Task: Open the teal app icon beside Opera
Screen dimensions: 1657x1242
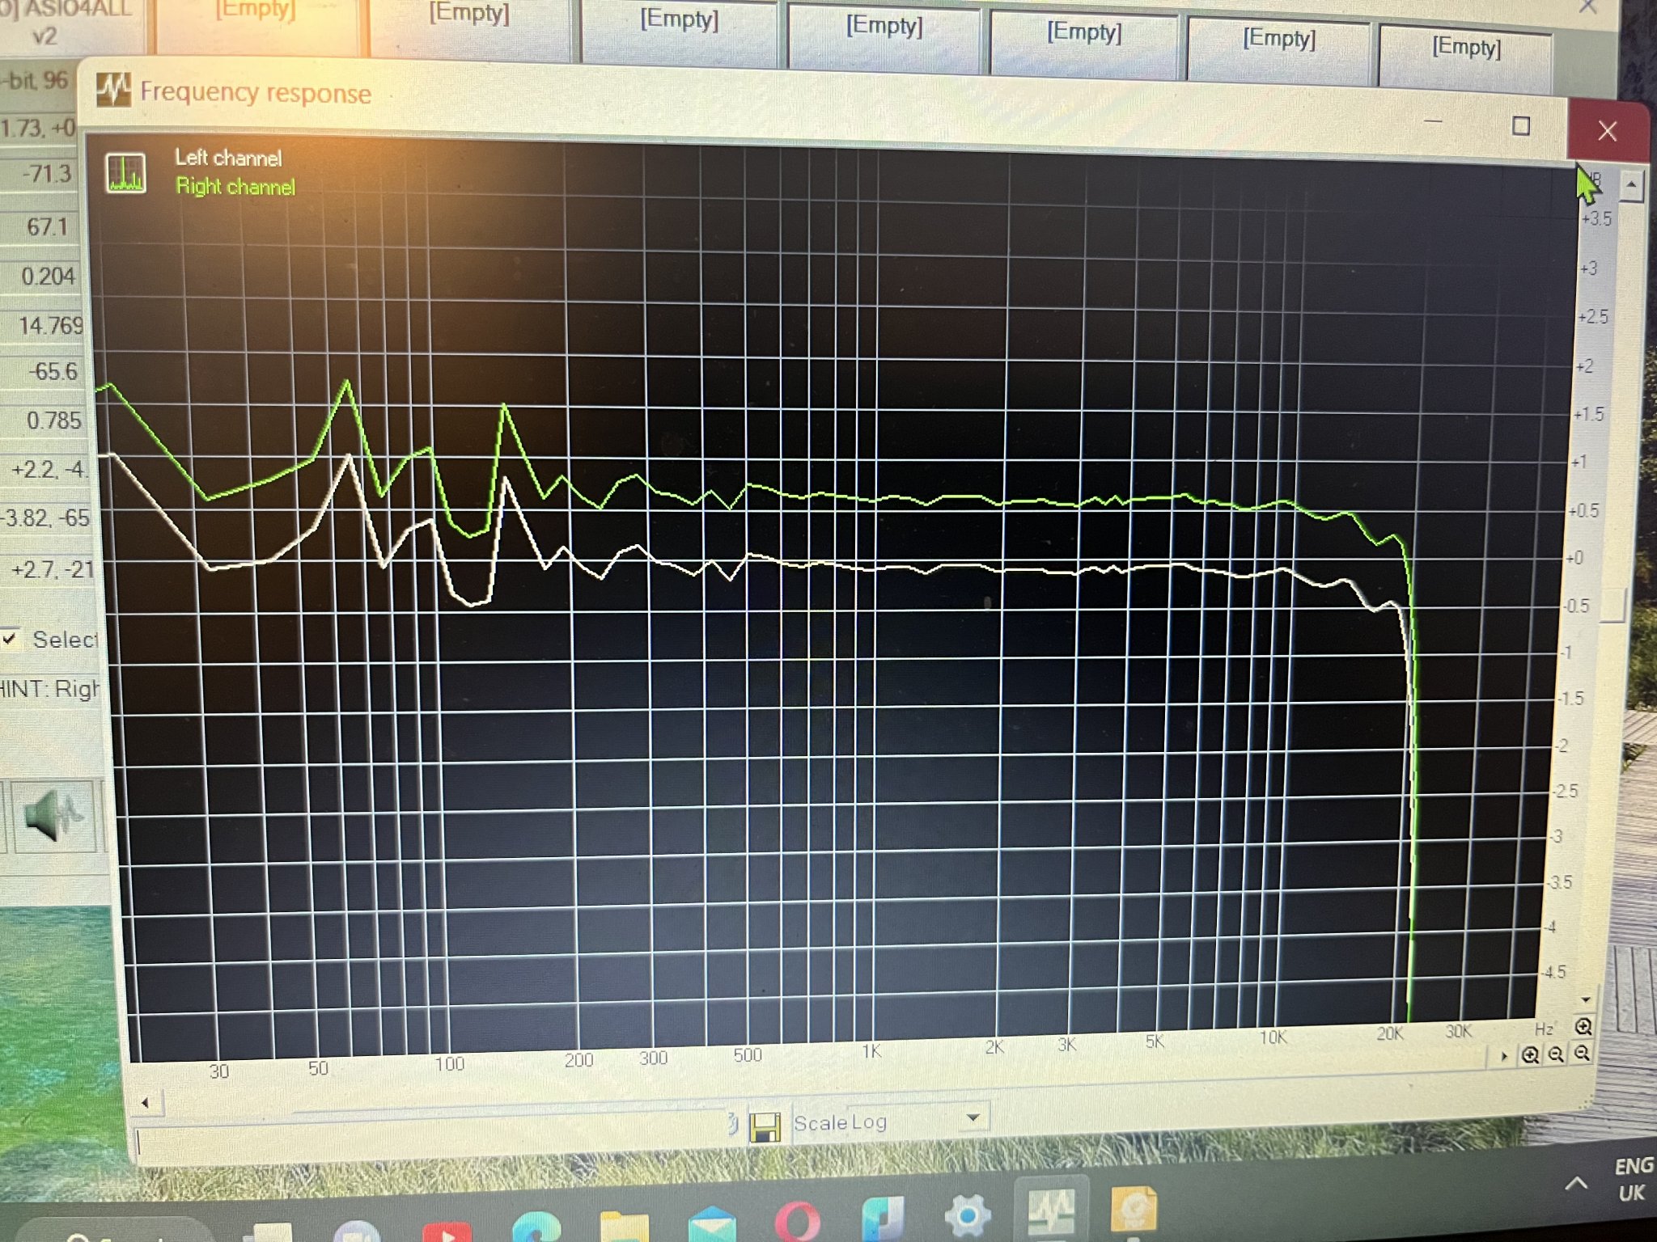Action: click(x=882, y=1219)
